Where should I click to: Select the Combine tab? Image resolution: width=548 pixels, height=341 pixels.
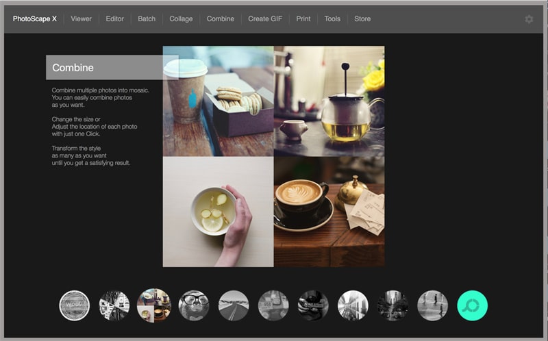pos(221,19)
